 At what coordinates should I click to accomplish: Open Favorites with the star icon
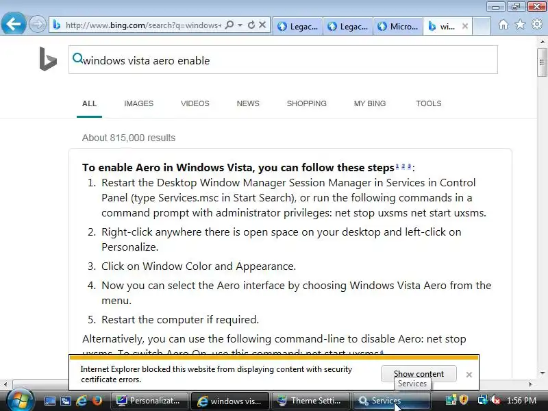520,25
